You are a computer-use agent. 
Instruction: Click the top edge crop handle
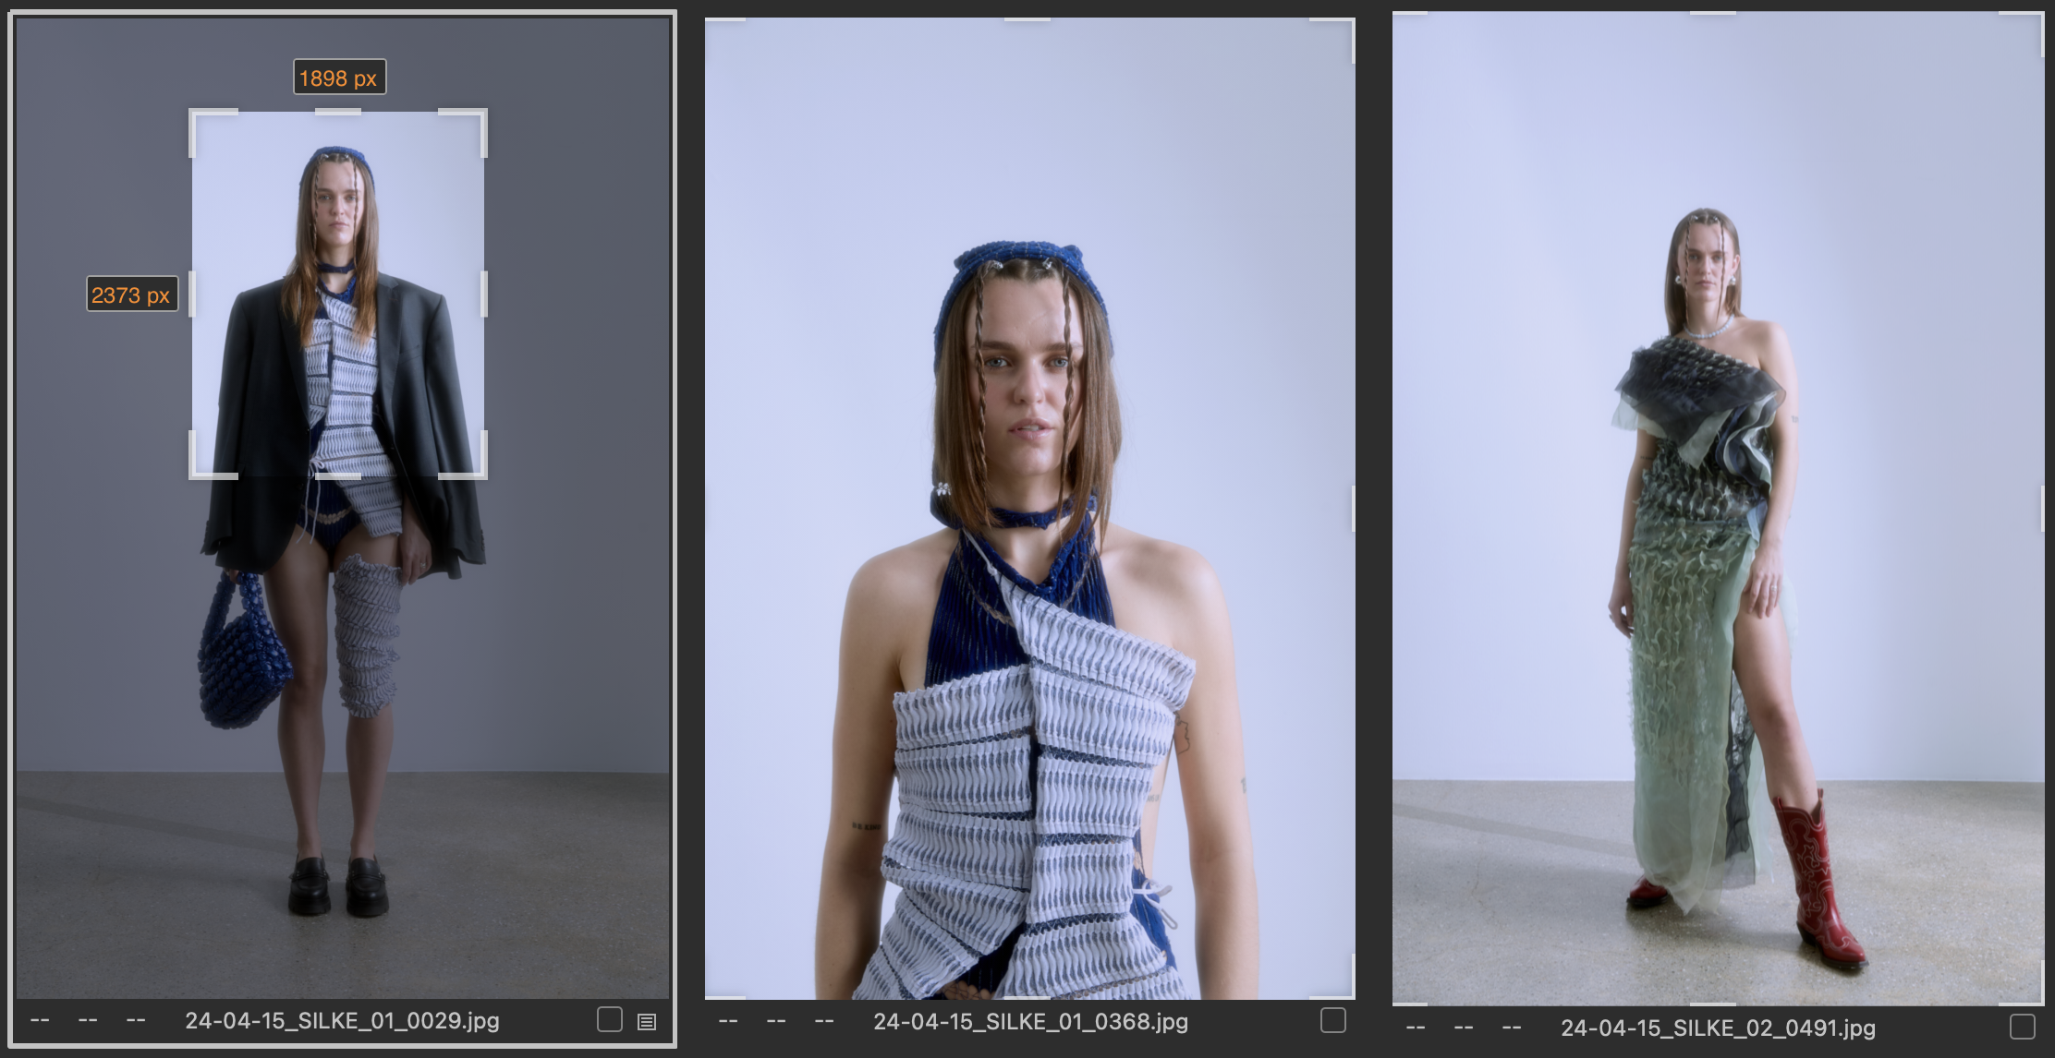point(337,114)
